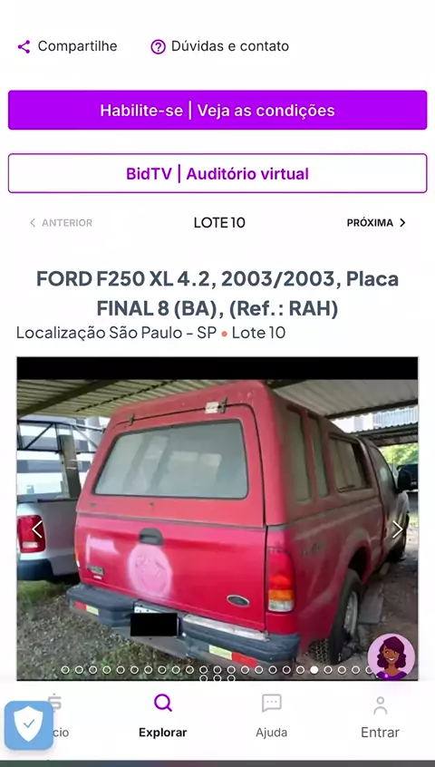
Task: Click the Compartilhe link text
Action: pyautogui.click(x=78, y=46)
